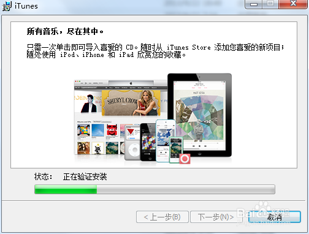Click the disabled Next (下一步) button
Viewport: 309px width, 234px height.
click(216, 217)
